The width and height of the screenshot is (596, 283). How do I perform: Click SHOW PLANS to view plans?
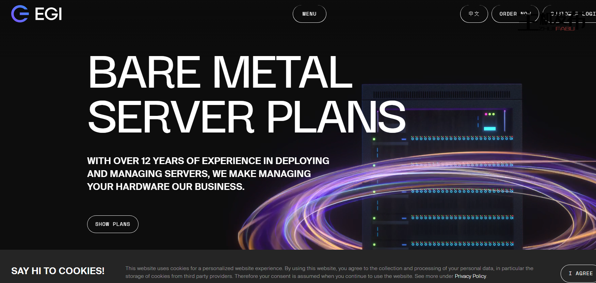pos(113,224)
